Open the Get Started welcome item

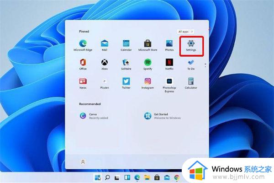pos(162,116)
